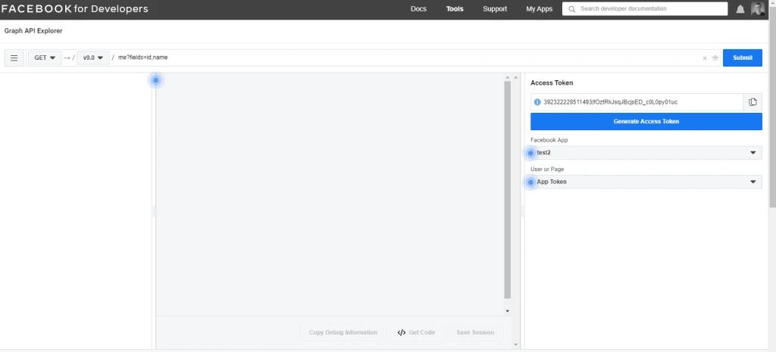Image resolution: width=776 pixels, height=352 pixels.
Task: Open the hamburger menu beside GET
Action: pos(14,58)
